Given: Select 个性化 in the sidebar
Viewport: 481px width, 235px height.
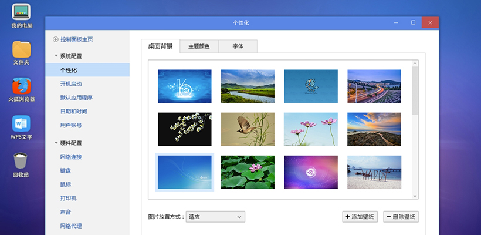Looking at the screenshot, I should [x=87, y=70].
